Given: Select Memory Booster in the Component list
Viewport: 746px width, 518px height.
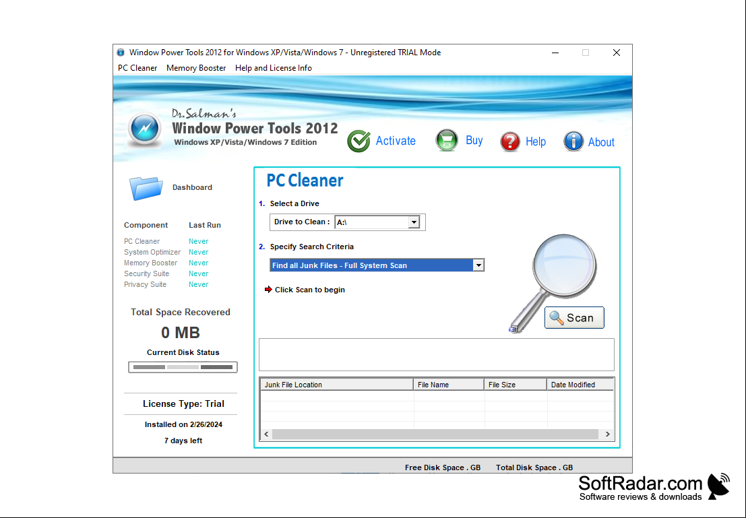Looking at the screenshot, I should pos(150,263).
